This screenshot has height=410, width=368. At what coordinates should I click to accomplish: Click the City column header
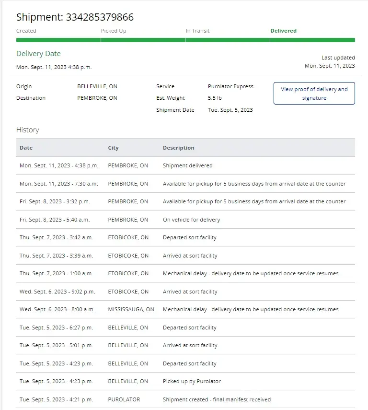(113, 148)
